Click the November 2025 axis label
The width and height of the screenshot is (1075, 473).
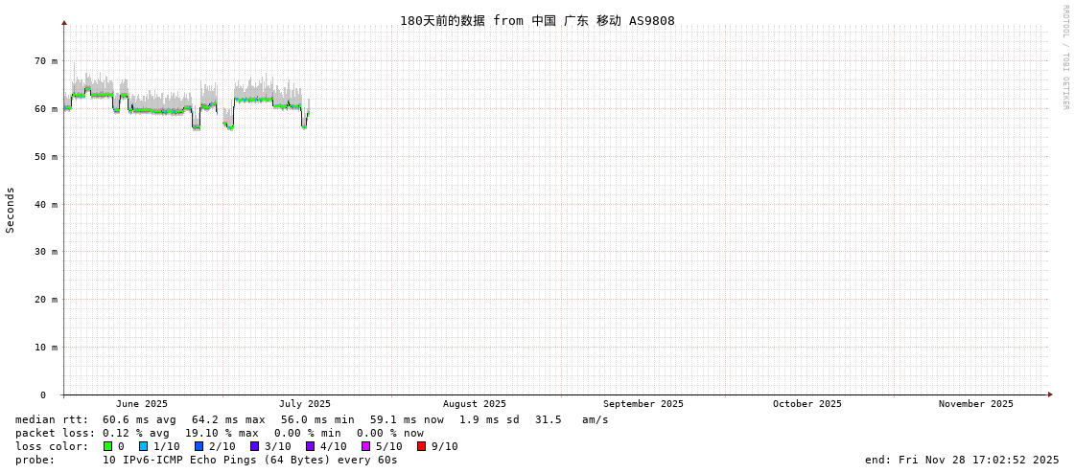tap(975, 404)
